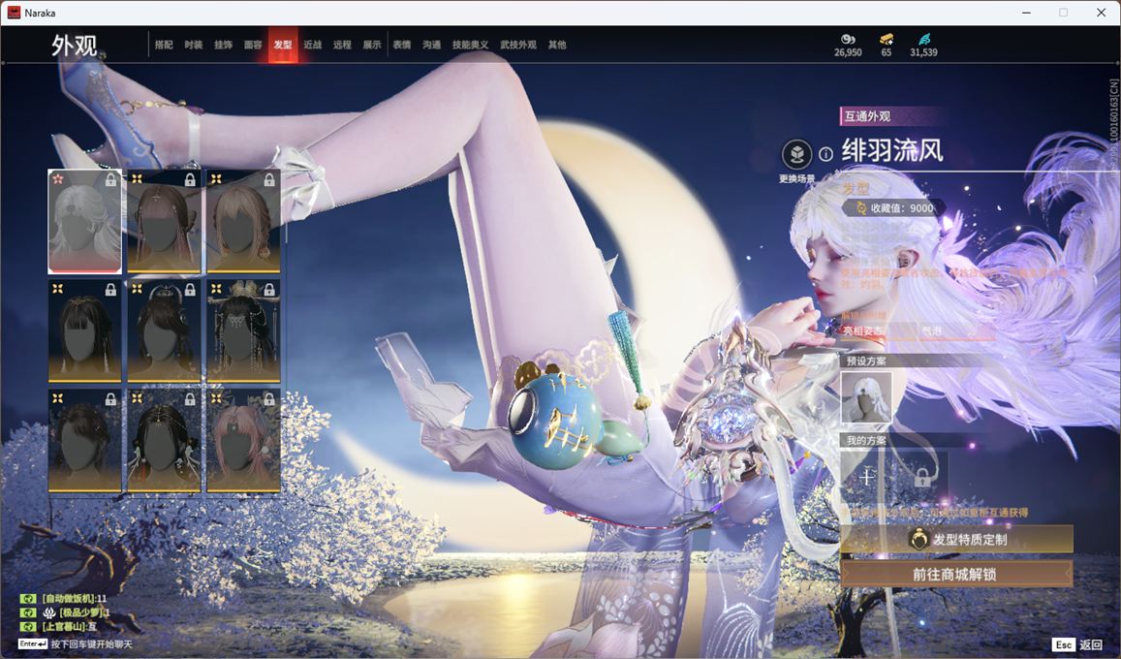Click the [上官暮山] chat message
The width and height of the screenshot is (1121, 659).
click(69, 626)
